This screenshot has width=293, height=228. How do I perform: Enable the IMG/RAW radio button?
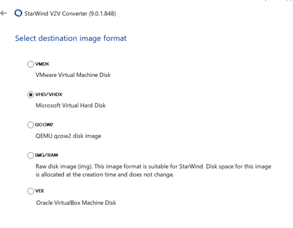coord(31,155)
